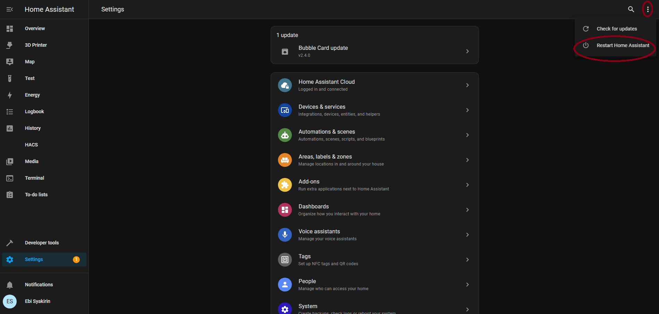Image resolution: width=659 pixels, height=314 pixels.
Task: Expand Devices & services row chevron
Action: [x=467, y=110]
